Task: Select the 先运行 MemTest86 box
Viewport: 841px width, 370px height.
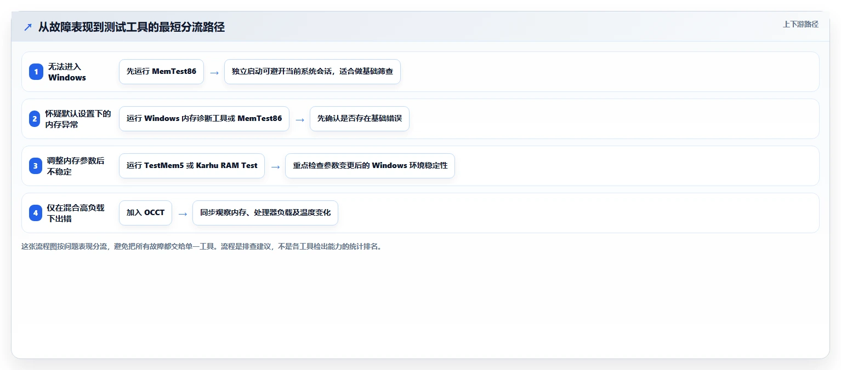Action: (x=161, y=72)
